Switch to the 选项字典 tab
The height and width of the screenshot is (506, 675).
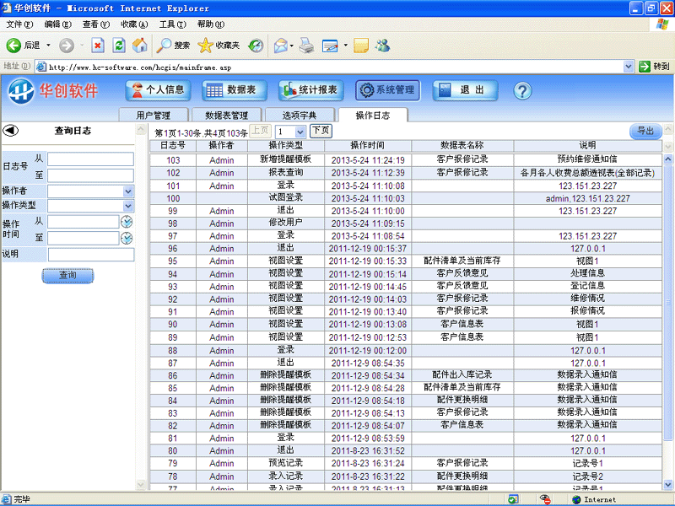tap(300, 116)
